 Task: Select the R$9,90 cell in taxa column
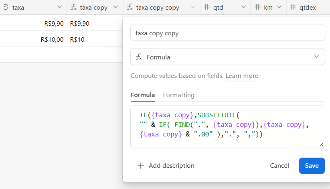(x=33, y=23)
